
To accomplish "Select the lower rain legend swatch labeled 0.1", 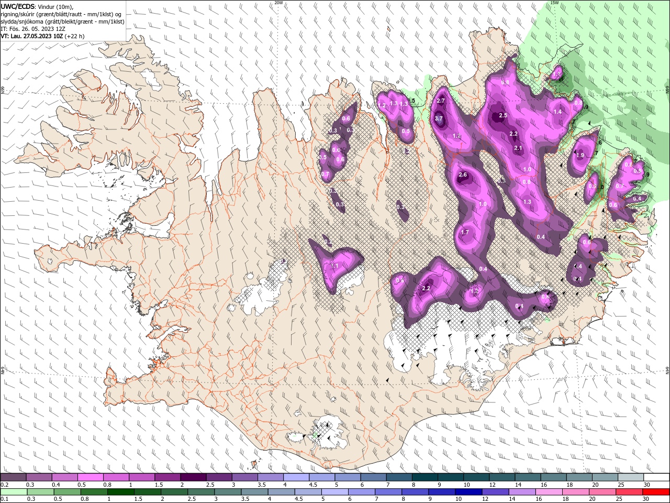I will (x=14, y=492).
